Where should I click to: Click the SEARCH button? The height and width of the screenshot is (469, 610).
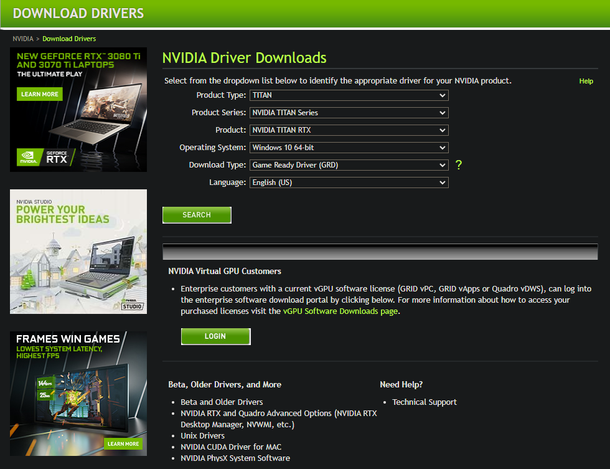[197, 215]
